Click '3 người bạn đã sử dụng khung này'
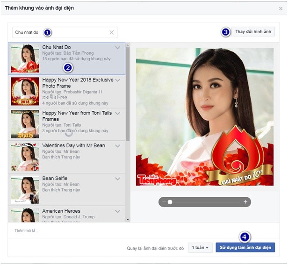The image size is (288, 265). coord(75,131)
